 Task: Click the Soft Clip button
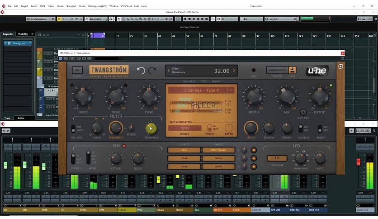click(x=303, y=112)
